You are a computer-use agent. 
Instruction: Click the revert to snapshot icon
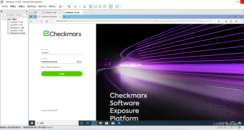80,6
